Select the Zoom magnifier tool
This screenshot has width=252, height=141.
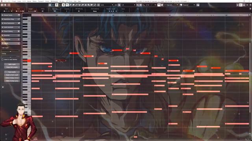point(89,5)
